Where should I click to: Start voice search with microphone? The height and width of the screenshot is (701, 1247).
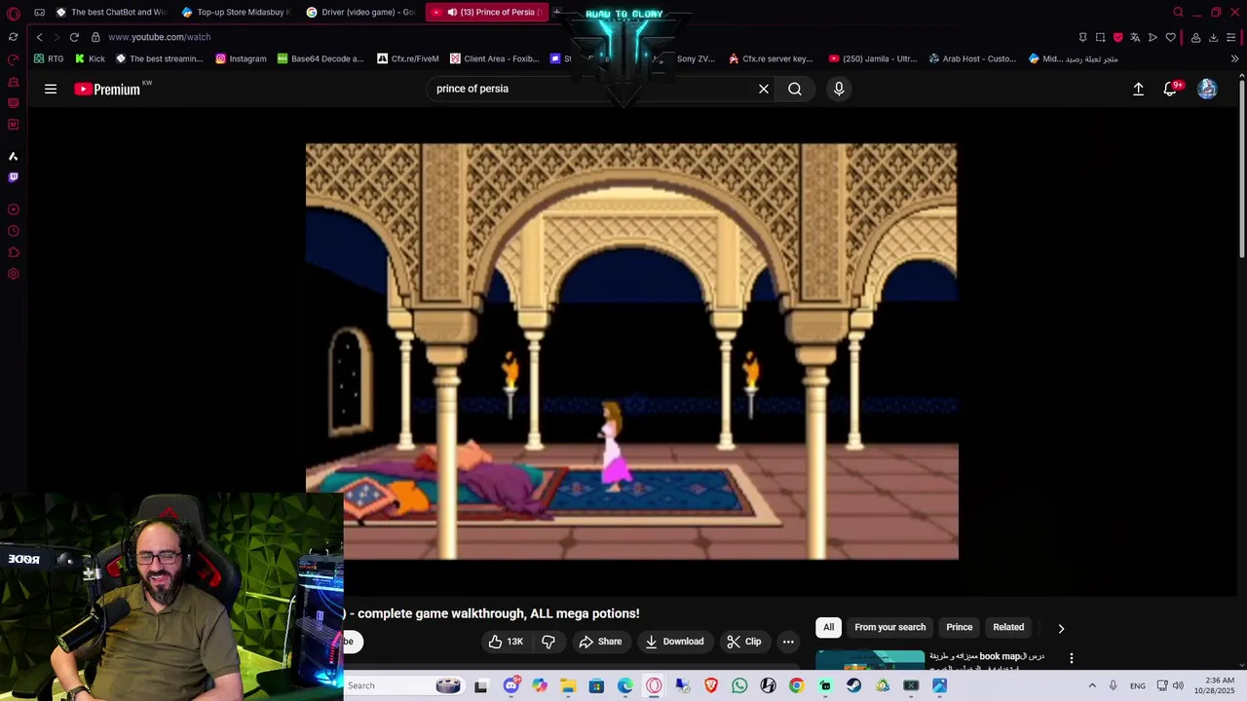click(x=839, y=89)
